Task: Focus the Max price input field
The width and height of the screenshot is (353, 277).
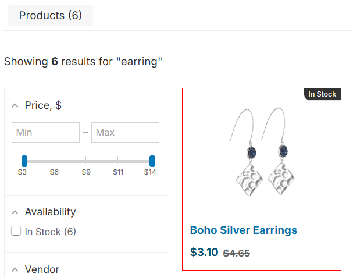Action: [125, 133]
